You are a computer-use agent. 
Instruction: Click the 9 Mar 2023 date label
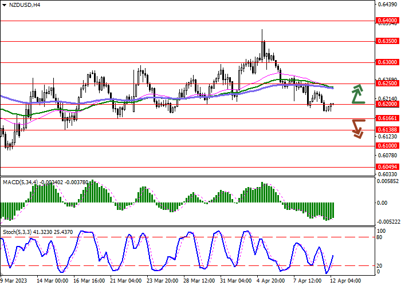click(x=14, y=281)
